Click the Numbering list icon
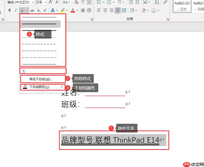The width and height of the screenshot is (204, 167). [x=109, y=2]
